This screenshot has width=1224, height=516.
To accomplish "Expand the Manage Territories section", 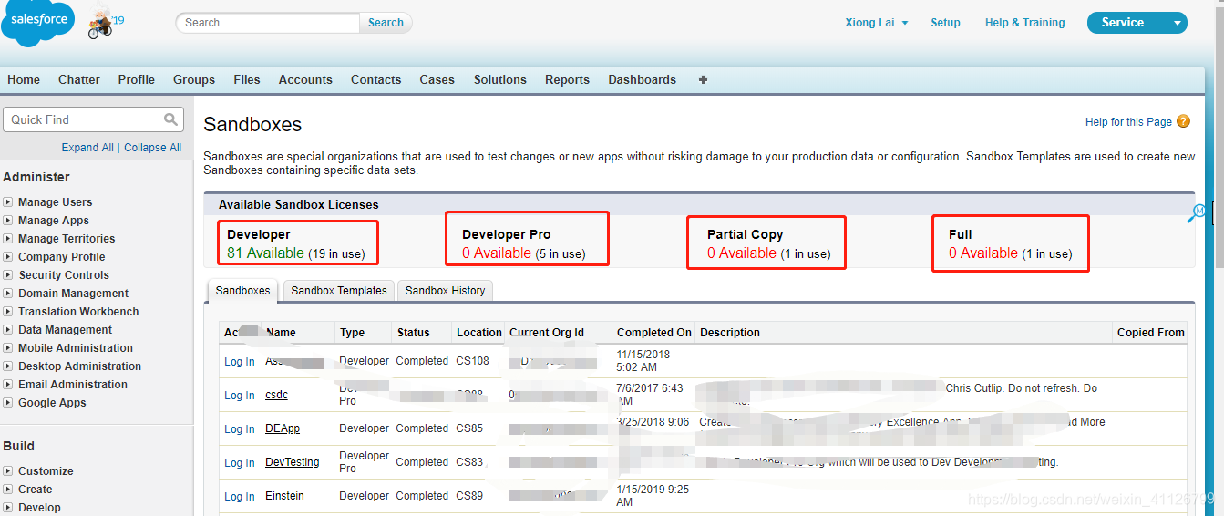I will 7,239.
